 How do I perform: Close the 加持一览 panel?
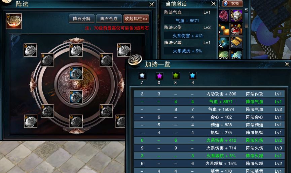point(287,64)
